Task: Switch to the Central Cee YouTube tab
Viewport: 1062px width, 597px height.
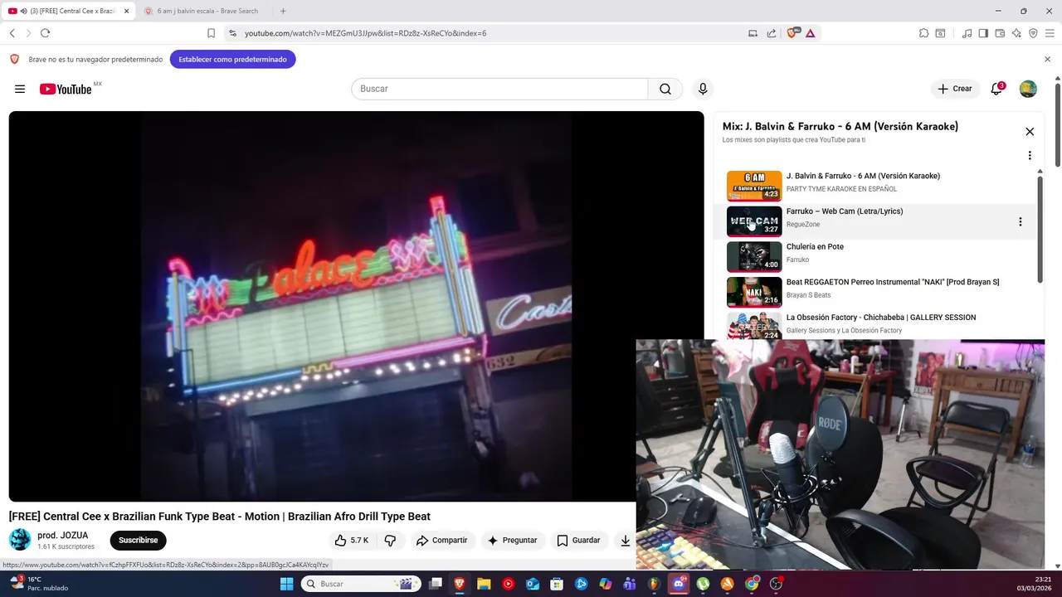Action: tap(66, 11)
